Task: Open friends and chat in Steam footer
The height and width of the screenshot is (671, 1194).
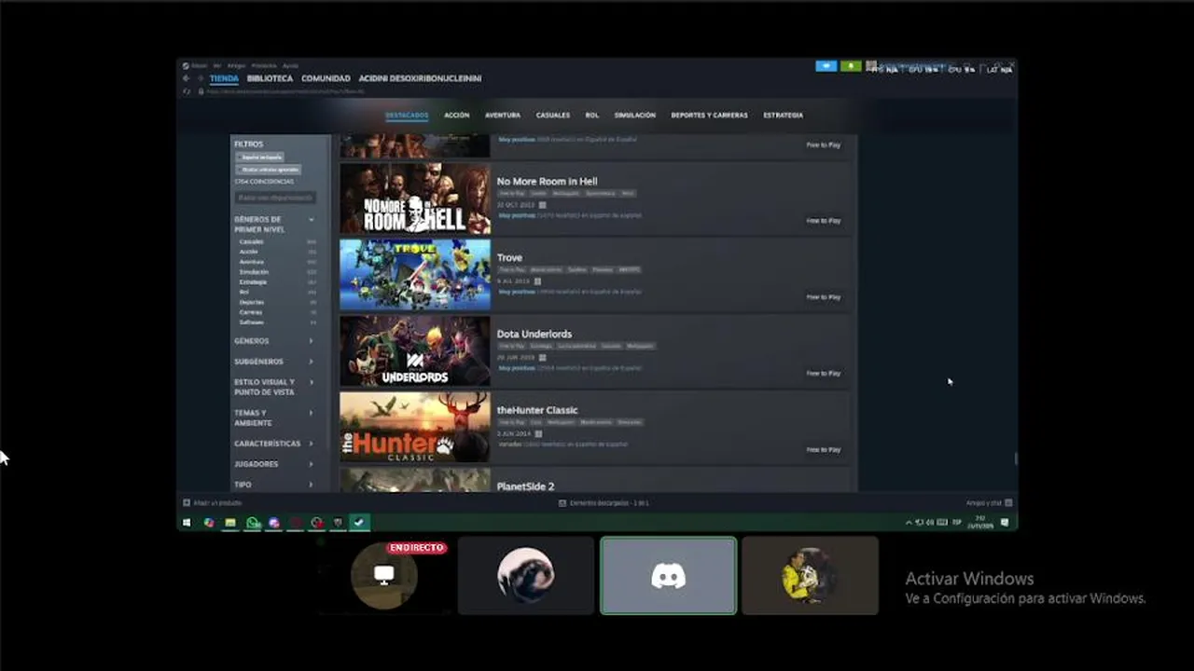Action: coord(990,503)
